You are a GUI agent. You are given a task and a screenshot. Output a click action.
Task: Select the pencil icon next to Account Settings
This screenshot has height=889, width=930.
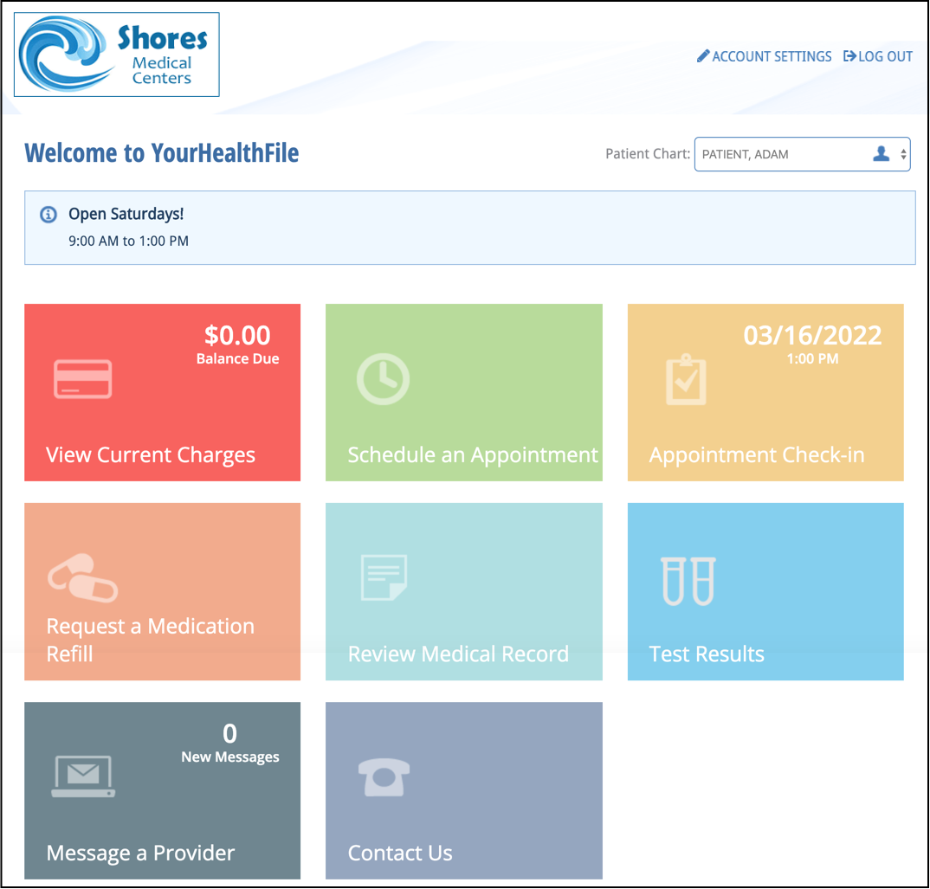click(x=703, y=56)
